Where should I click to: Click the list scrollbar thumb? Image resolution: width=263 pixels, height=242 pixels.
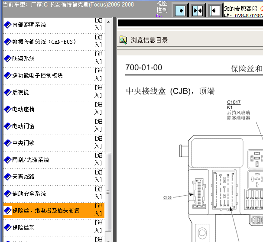108,192
